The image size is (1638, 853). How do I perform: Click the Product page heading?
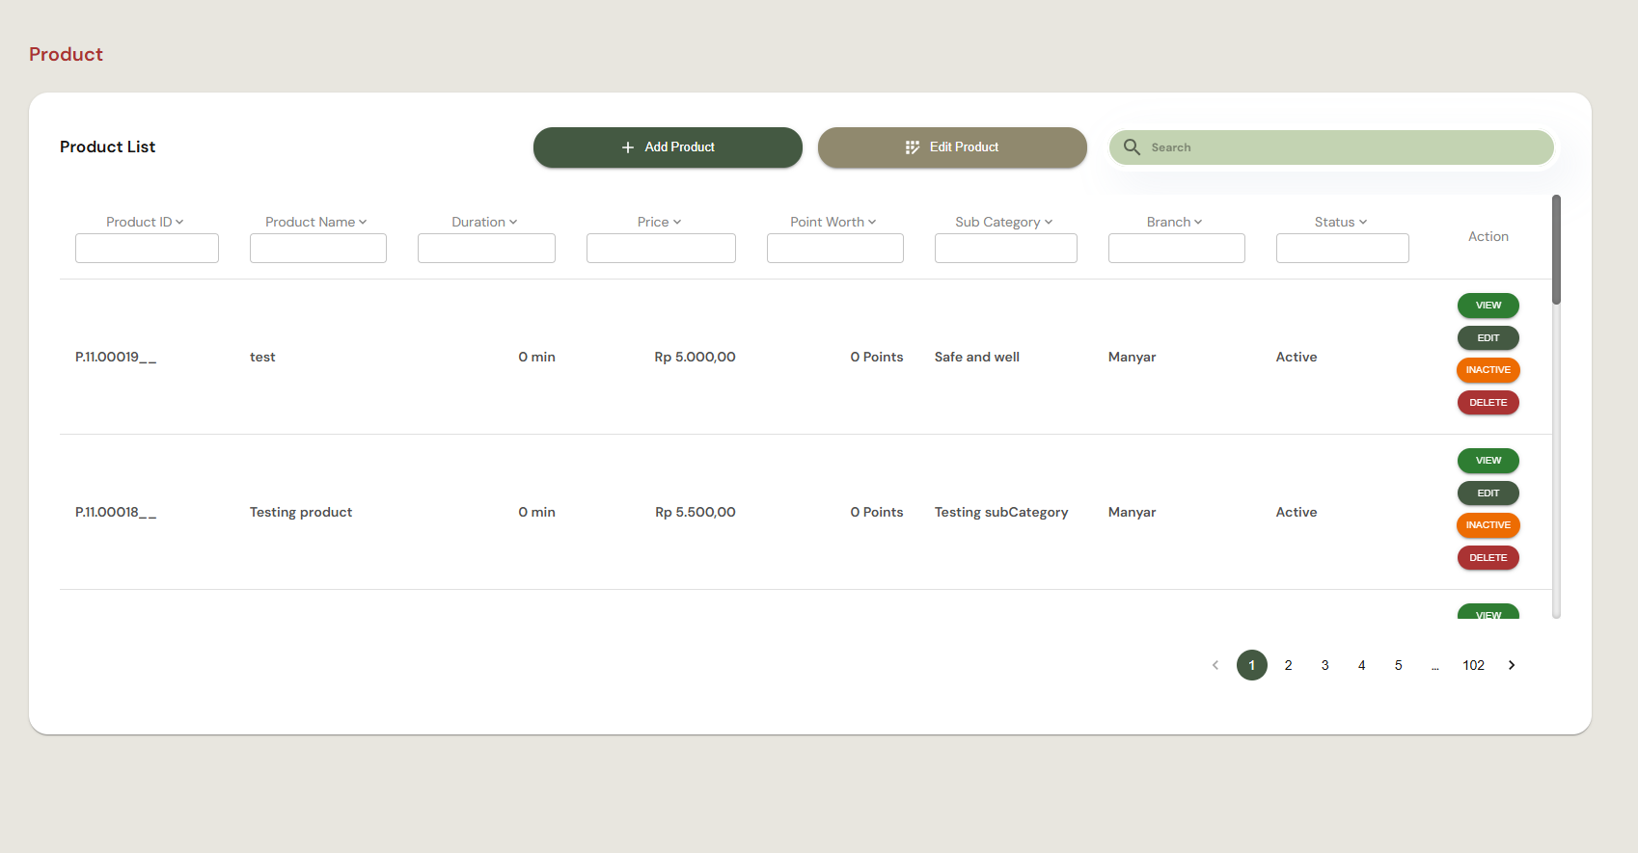pyautogui.click(x=66, y=54)
